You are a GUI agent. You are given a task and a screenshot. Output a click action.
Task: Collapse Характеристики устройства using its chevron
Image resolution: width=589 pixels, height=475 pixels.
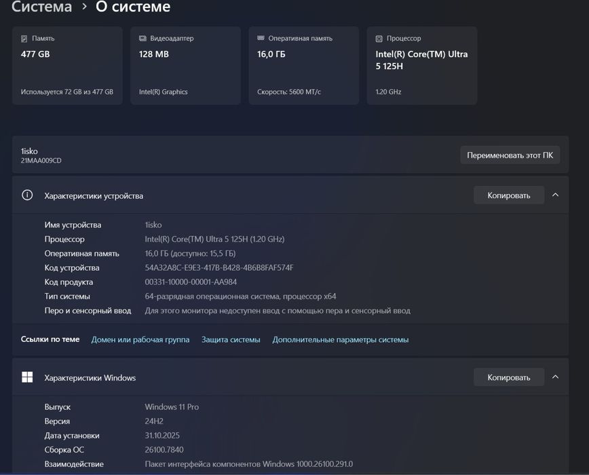pyautogui.click(x=555, y=195)
